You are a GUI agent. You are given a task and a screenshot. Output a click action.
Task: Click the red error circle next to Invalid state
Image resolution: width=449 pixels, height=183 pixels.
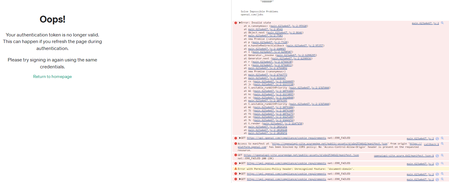coord(236,23)
